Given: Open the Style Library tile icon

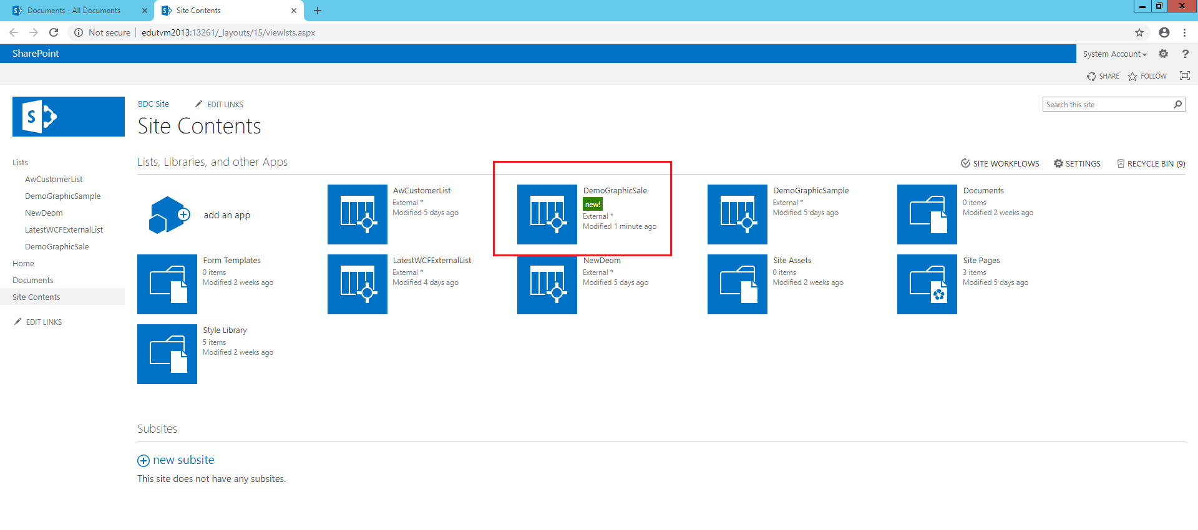Looking at the screenshot, I should pyautogui.click(x=167, y=354).
